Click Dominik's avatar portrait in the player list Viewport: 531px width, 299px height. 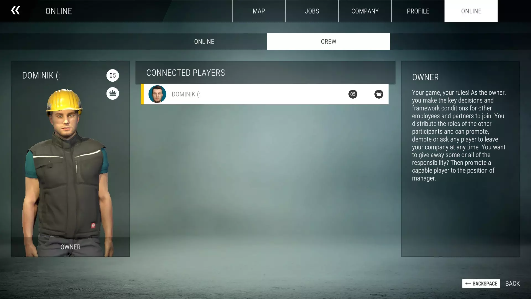[157, 94]
